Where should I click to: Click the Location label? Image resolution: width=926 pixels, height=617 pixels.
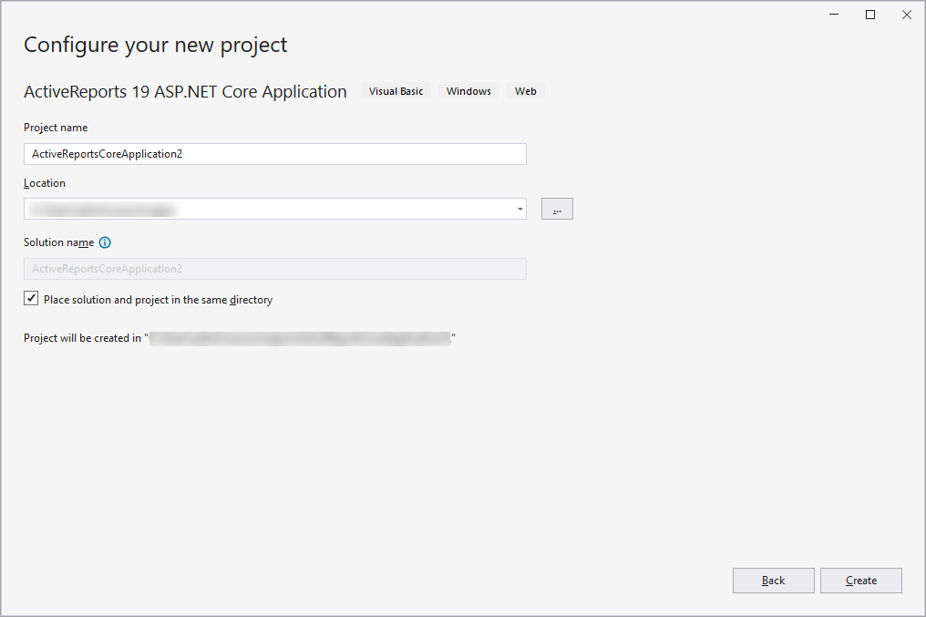click(x=45, y=183)
